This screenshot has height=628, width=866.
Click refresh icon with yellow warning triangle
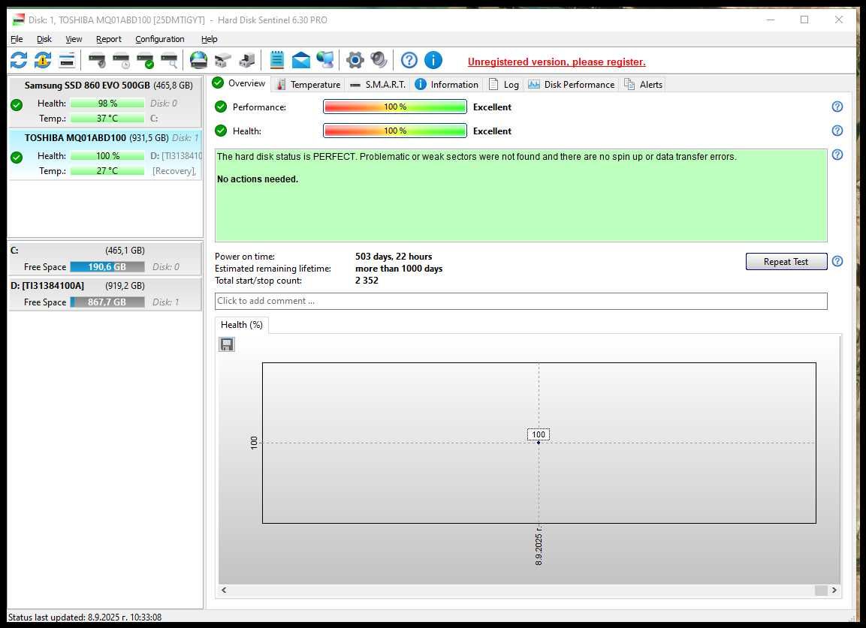coord(43,60)
